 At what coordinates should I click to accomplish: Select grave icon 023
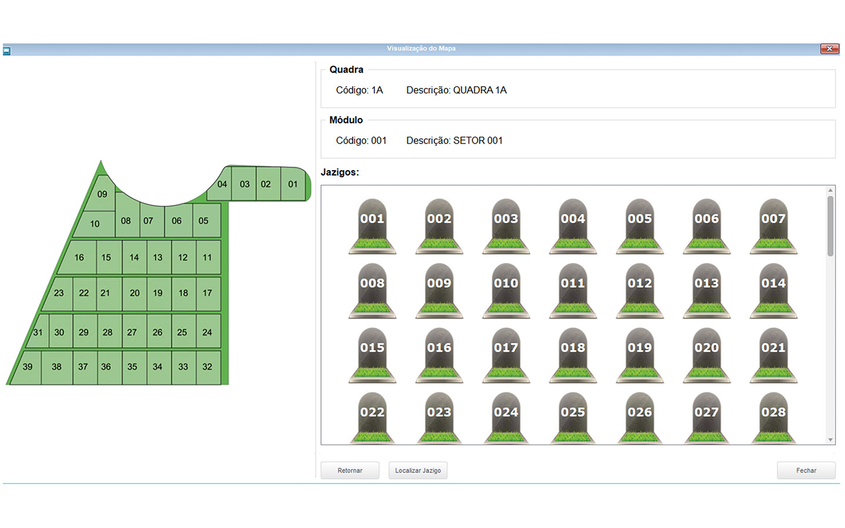point(439,418)
